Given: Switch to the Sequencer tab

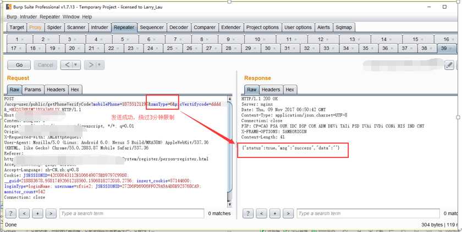Looking at the screenshot, I should tap(151, 27).
